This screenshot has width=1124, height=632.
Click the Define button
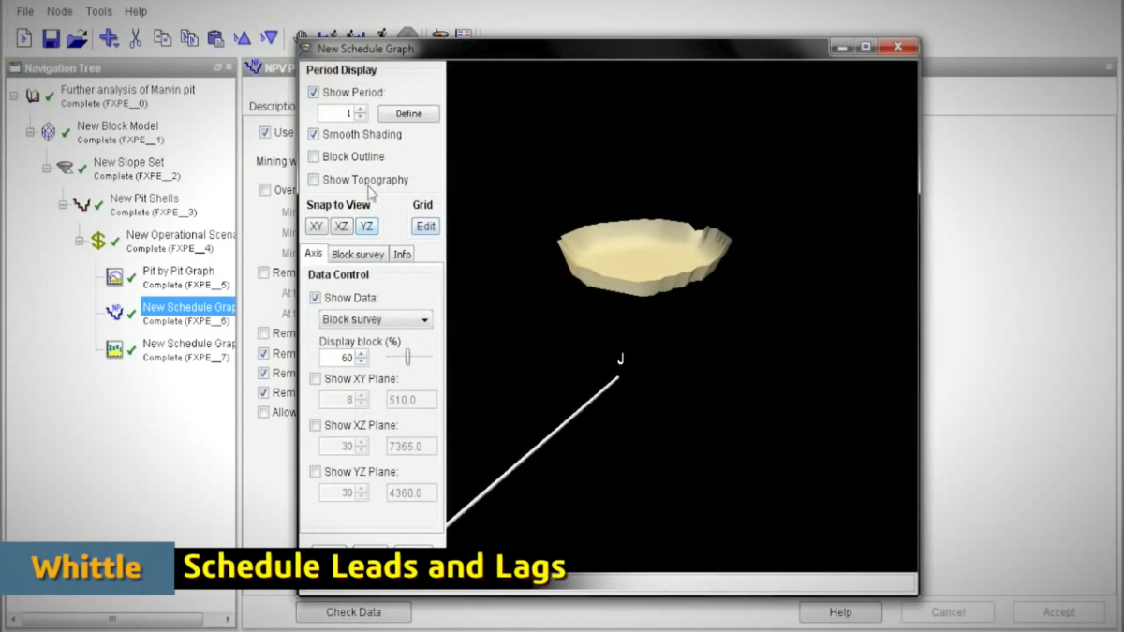coord(408,113)
